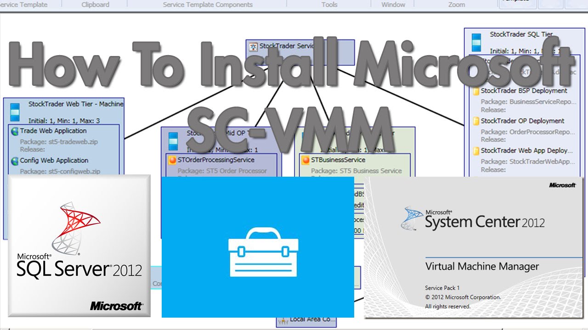588x330 pixels.
Task: Click the StockTrader SQL Tier machine icon
Action: 476,42
